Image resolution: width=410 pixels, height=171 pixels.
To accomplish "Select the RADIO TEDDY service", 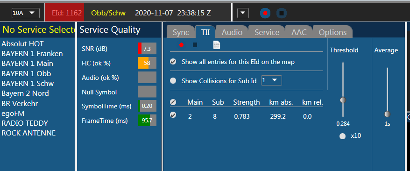I will [x=25, y=123].
